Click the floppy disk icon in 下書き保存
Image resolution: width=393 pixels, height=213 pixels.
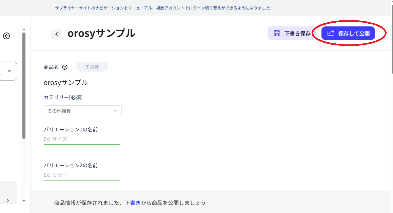point(277,33)
